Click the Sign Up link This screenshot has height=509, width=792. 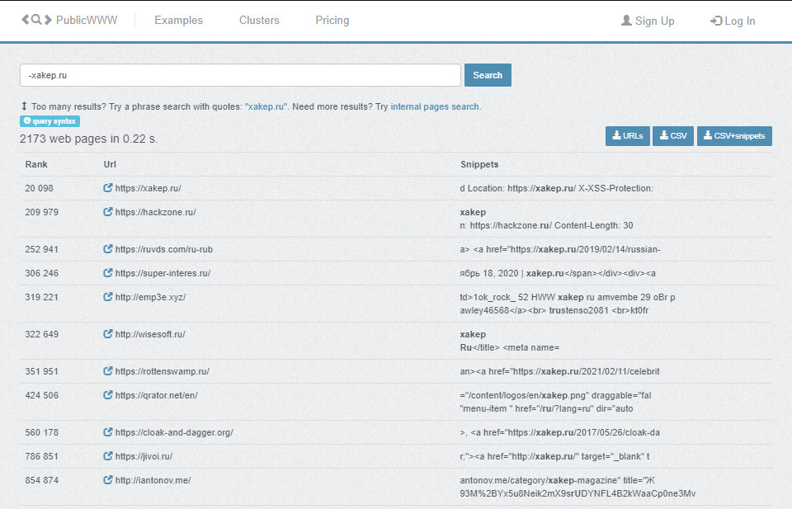[648, 21]
